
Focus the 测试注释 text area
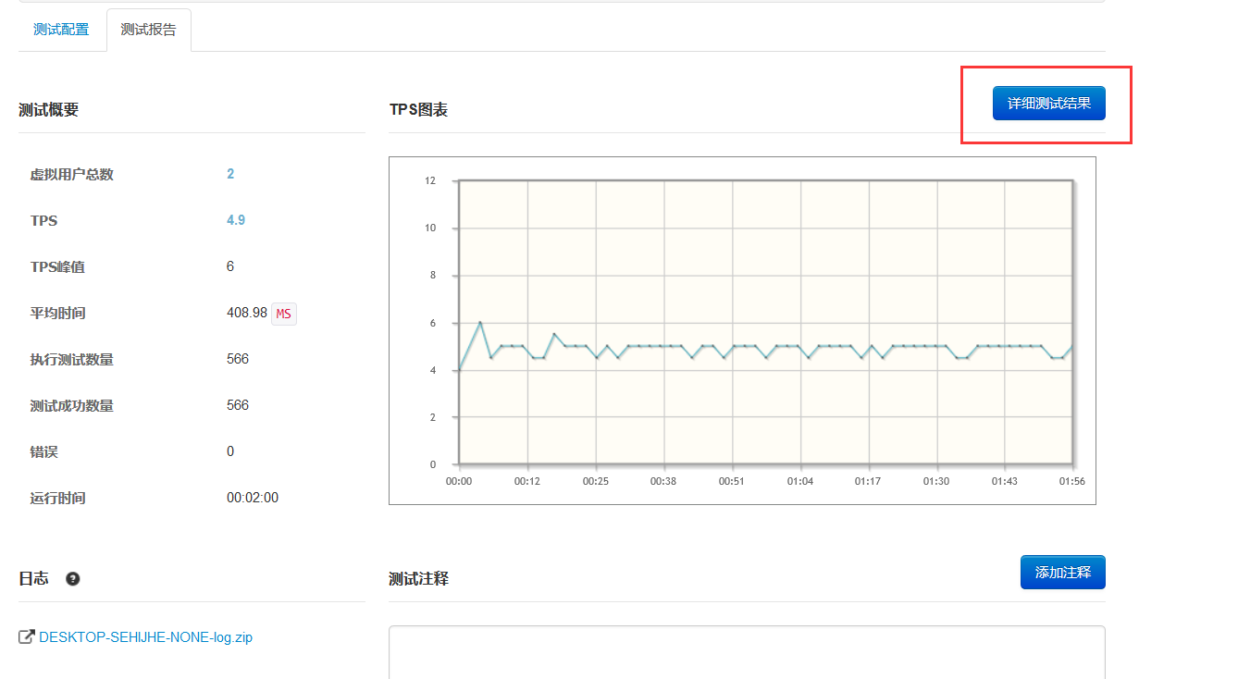[747, 652]
